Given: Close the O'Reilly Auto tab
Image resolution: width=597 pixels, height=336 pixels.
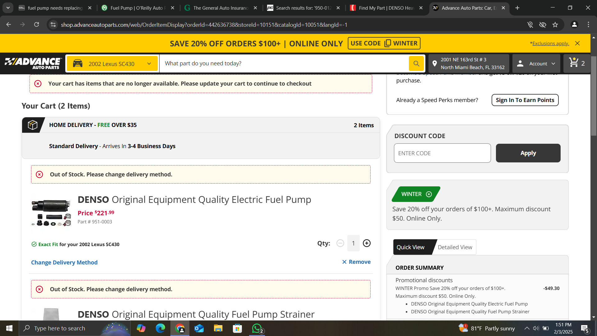Looking at the screenshot, I should click(173, 8).
